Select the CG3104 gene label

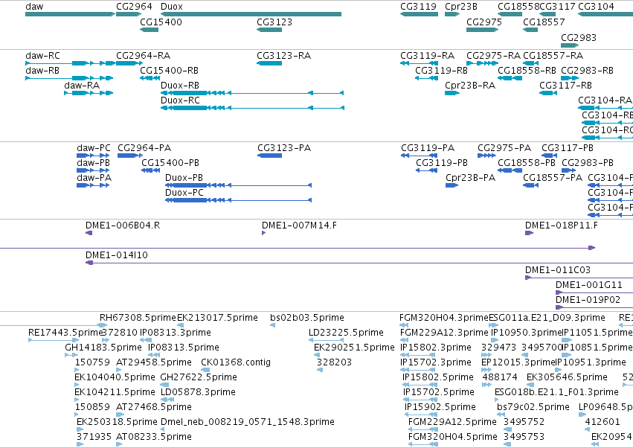pos(597,7)
